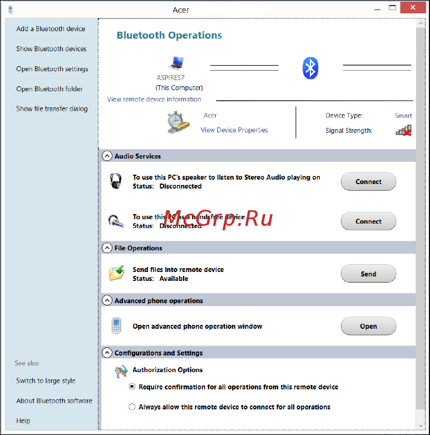Viewport: 430px width, 435px height.
Task: Select Require confirmation for all operations
Action: pos(132,387)
